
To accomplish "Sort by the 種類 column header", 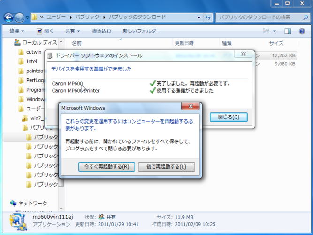I will [x=227, y=43].
